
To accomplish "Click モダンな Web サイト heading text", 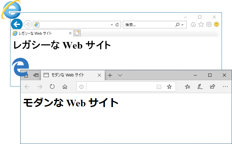I will pos(71,103).
